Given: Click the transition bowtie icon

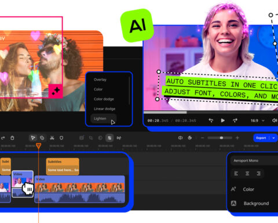Looking at the screenshot, I should coord(119,138).
